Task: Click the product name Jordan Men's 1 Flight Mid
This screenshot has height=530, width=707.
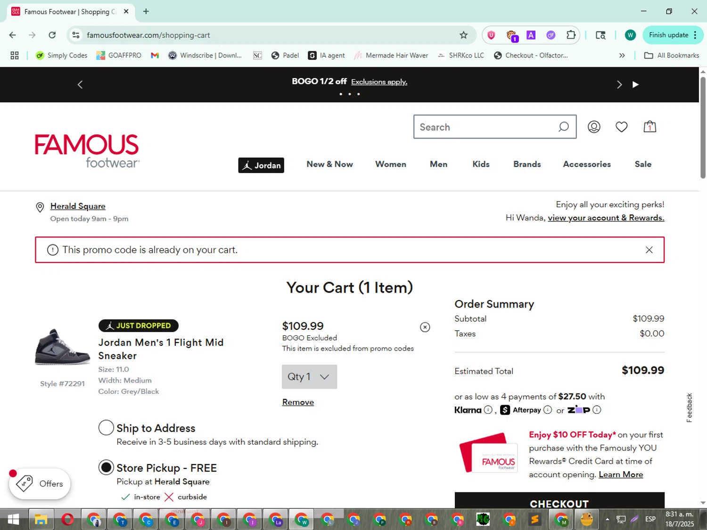Action: coord(161,349)
